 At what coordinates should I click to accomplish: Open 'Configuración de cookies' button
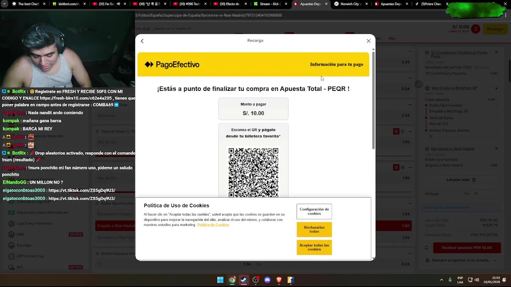pyautogui.click(x=314, y=211)
